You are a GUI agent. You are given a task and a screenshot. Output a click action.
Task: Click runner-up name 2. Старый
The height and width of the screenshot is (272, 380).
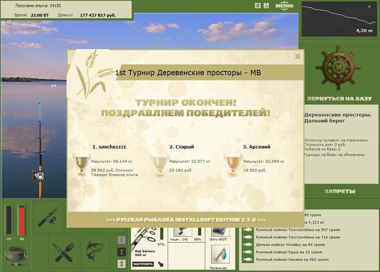coord(182,147)
